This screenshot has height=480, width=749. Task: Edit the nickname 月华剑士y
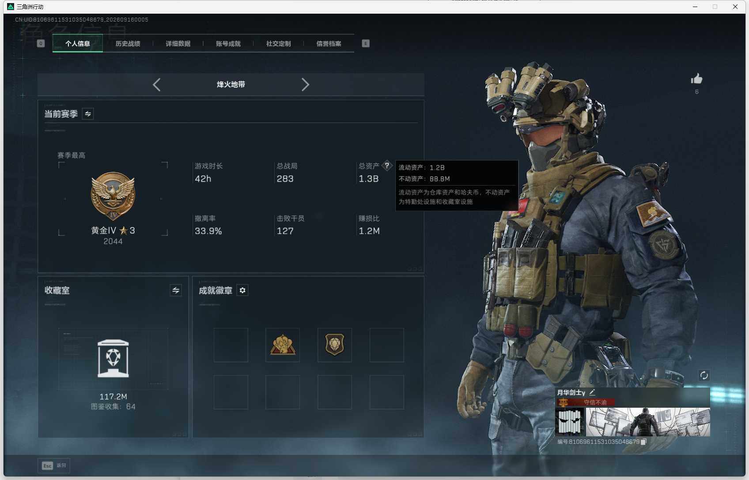coord(592,392)
